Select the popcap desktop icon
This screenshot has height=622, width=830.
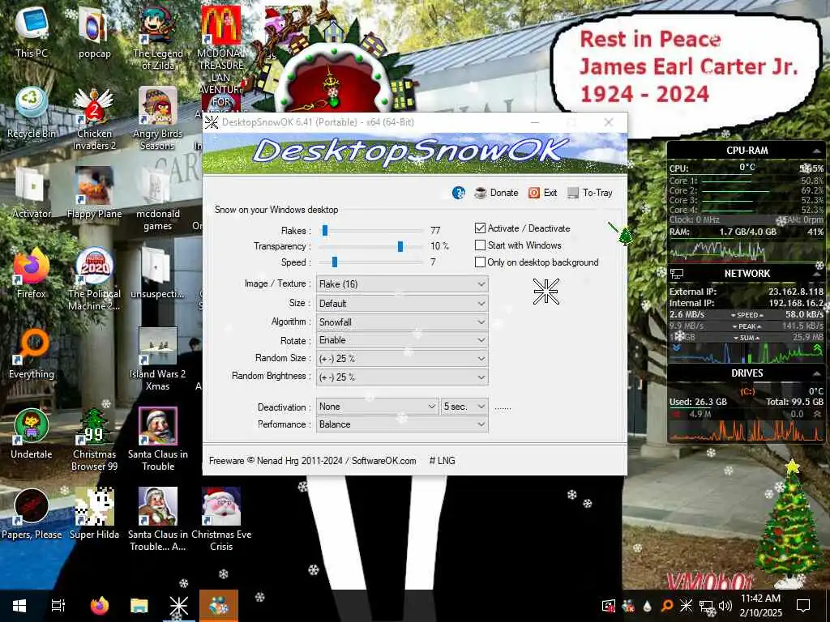(x=94, y=32)
